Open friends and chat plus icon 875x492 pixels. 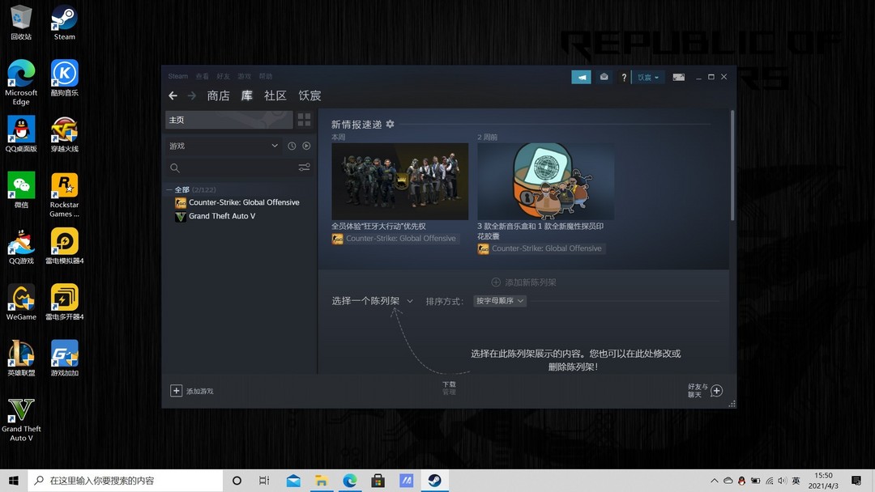click(716, 391)
